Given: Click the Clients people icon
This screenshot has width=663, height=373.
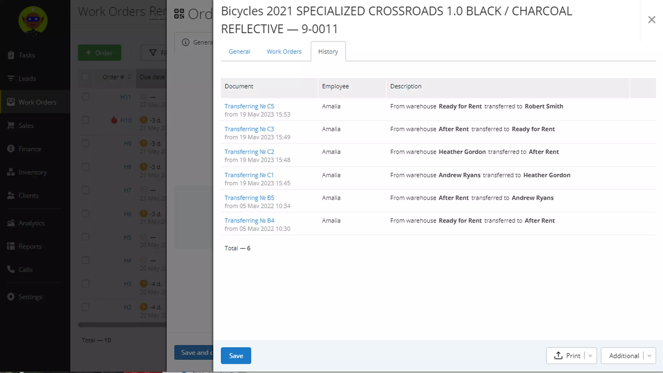Looking at the screenshot, I should coord(11,195).
